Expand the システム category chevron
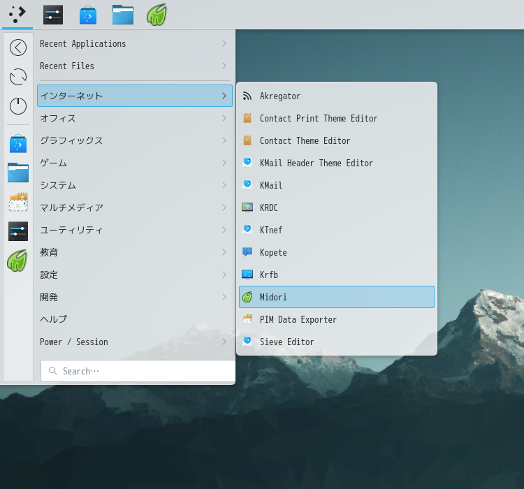 tap(224, 186)
